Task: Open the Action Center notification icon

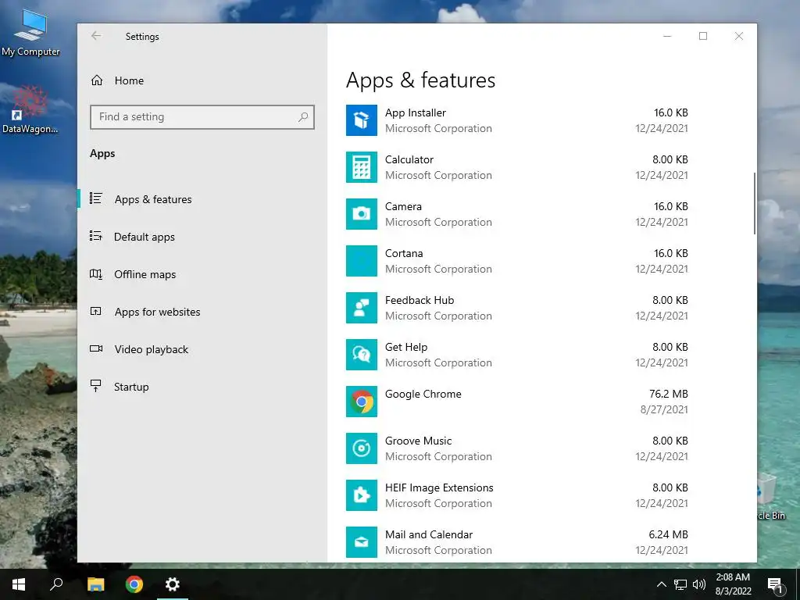Action: (x=775, y=584)
